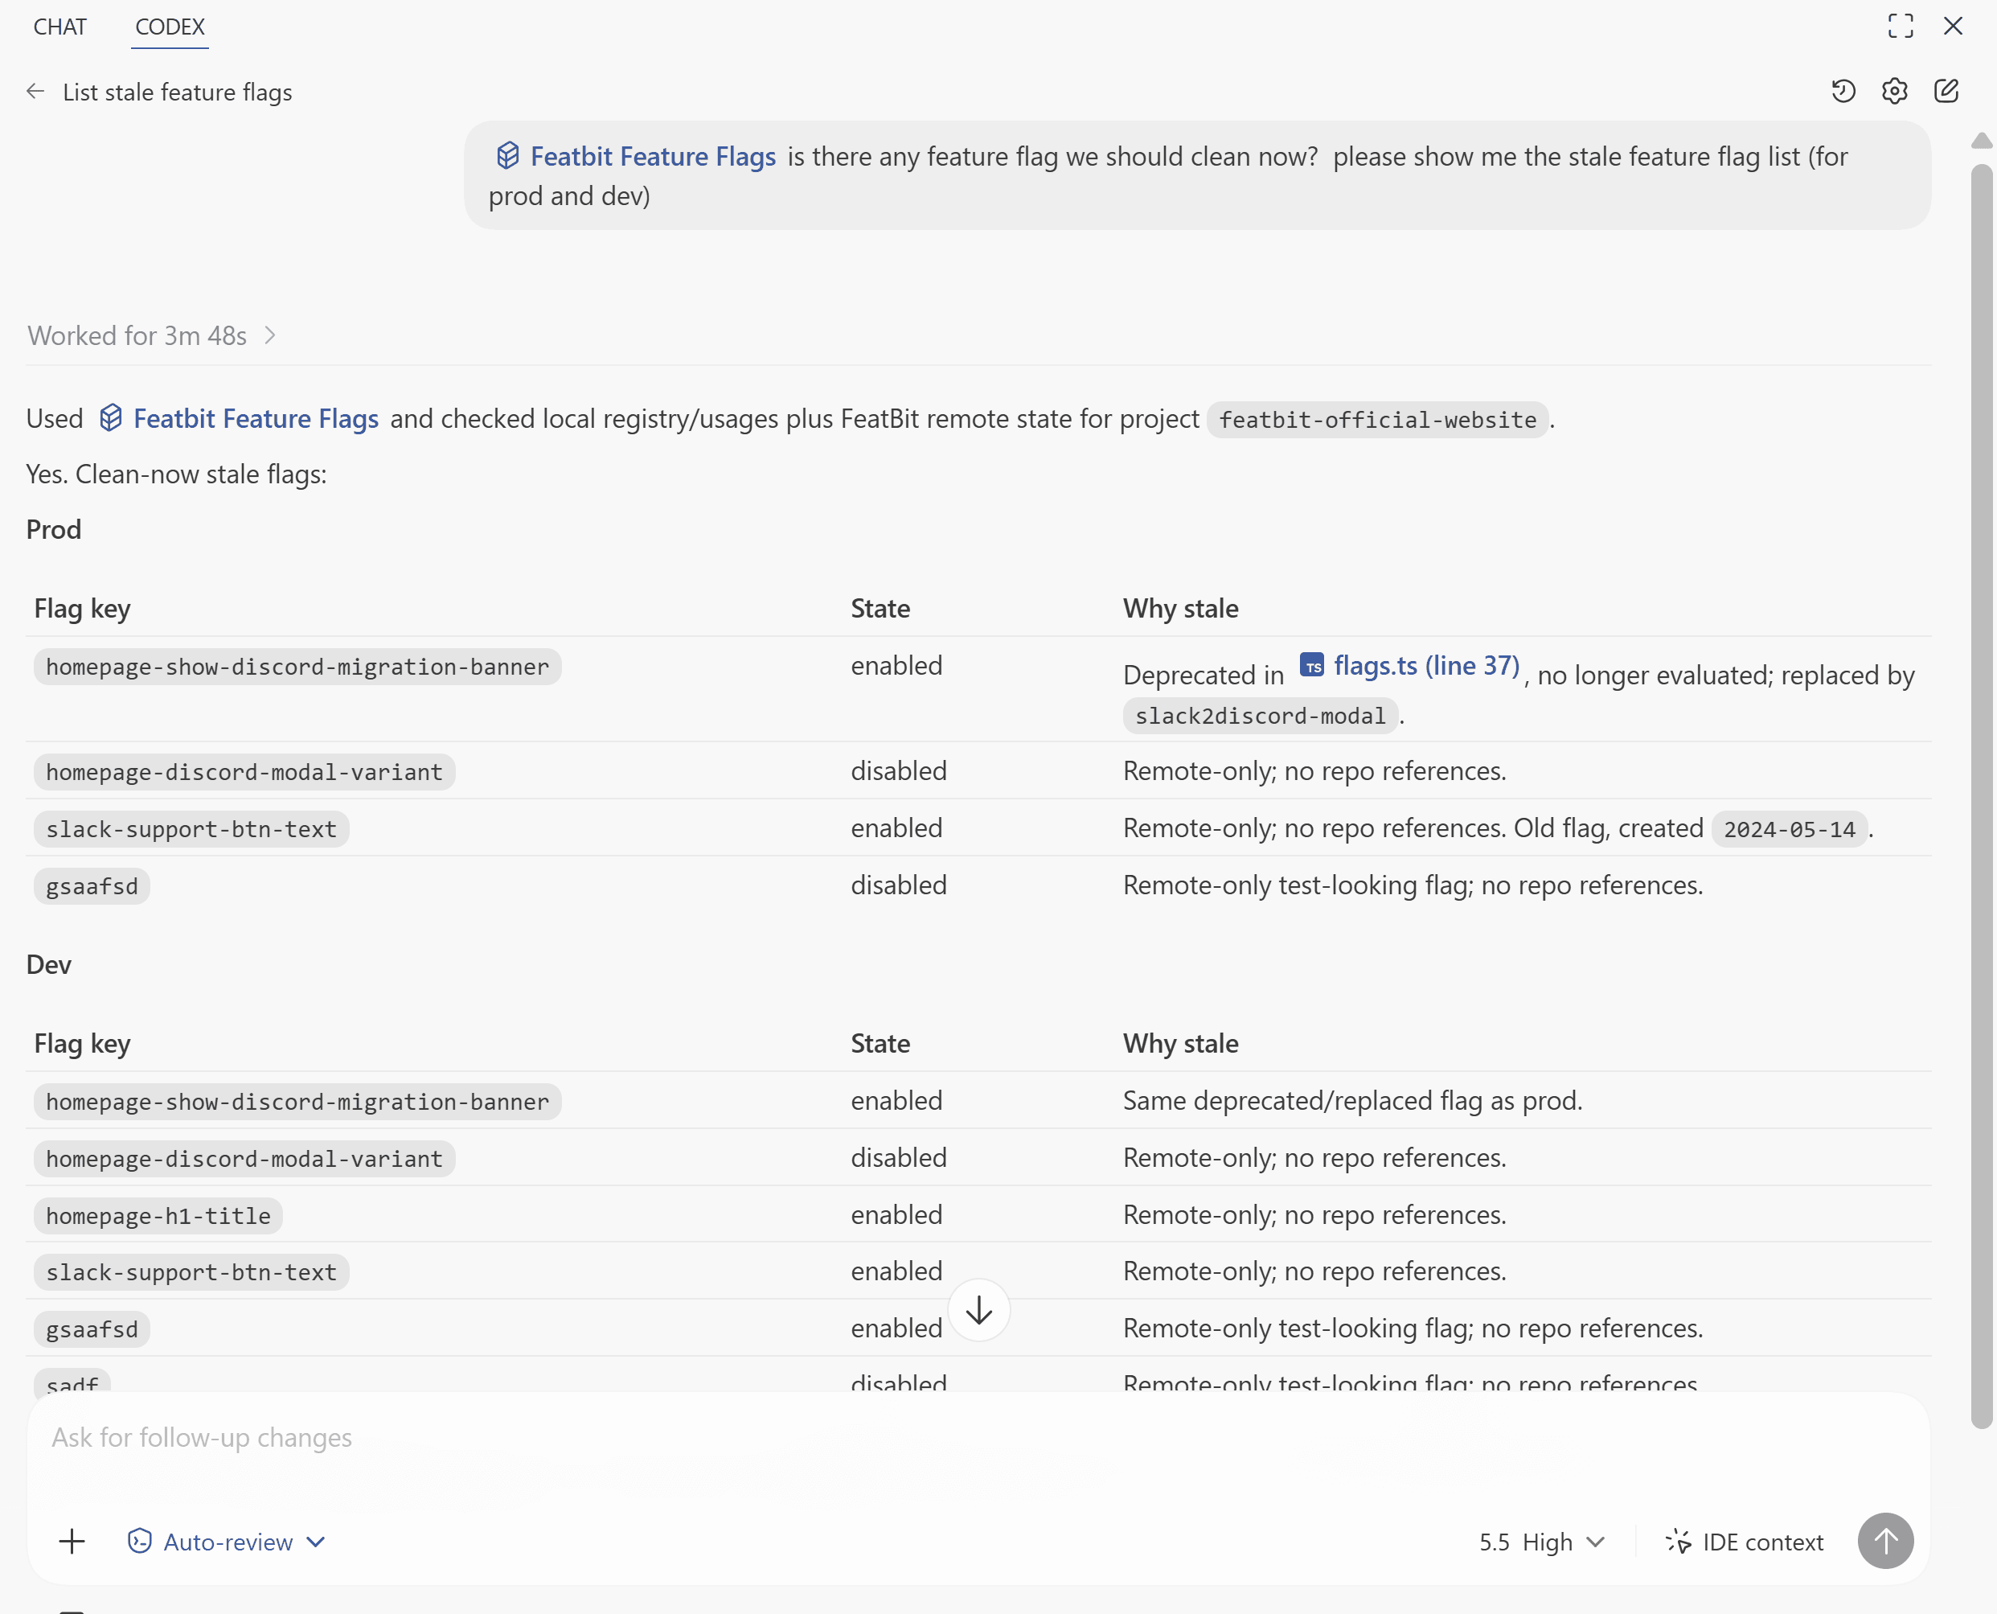Open the task history clock icon

point(1843,91)
